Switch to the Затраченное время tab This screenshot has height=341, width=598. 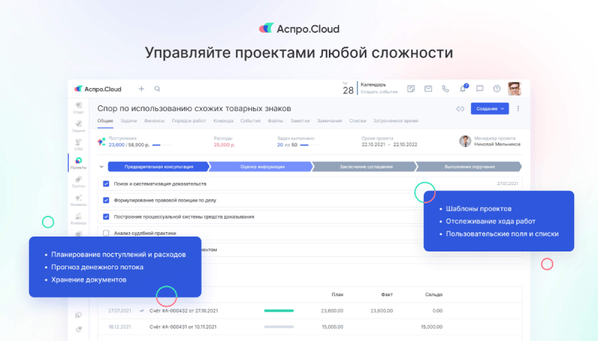[x=395, y=121]
